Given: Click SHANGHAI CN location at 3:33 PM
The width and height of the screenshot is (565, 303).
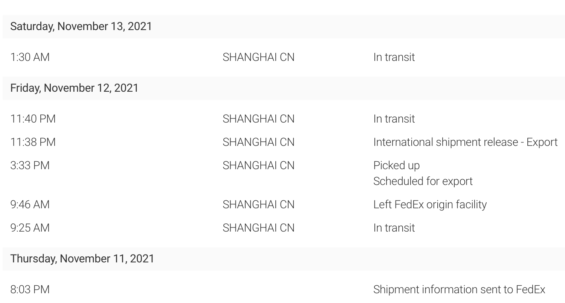Looking at the screenshot, I should click(258, 165).
